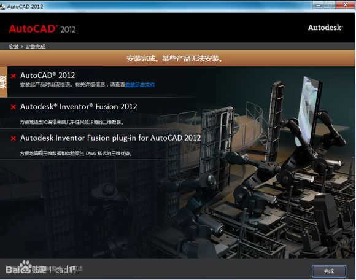Image resolution: width=356 pixels, height=280 pixels.
Task: Close the AutoCAD 2012 installer window
Action: click(346, 5)
